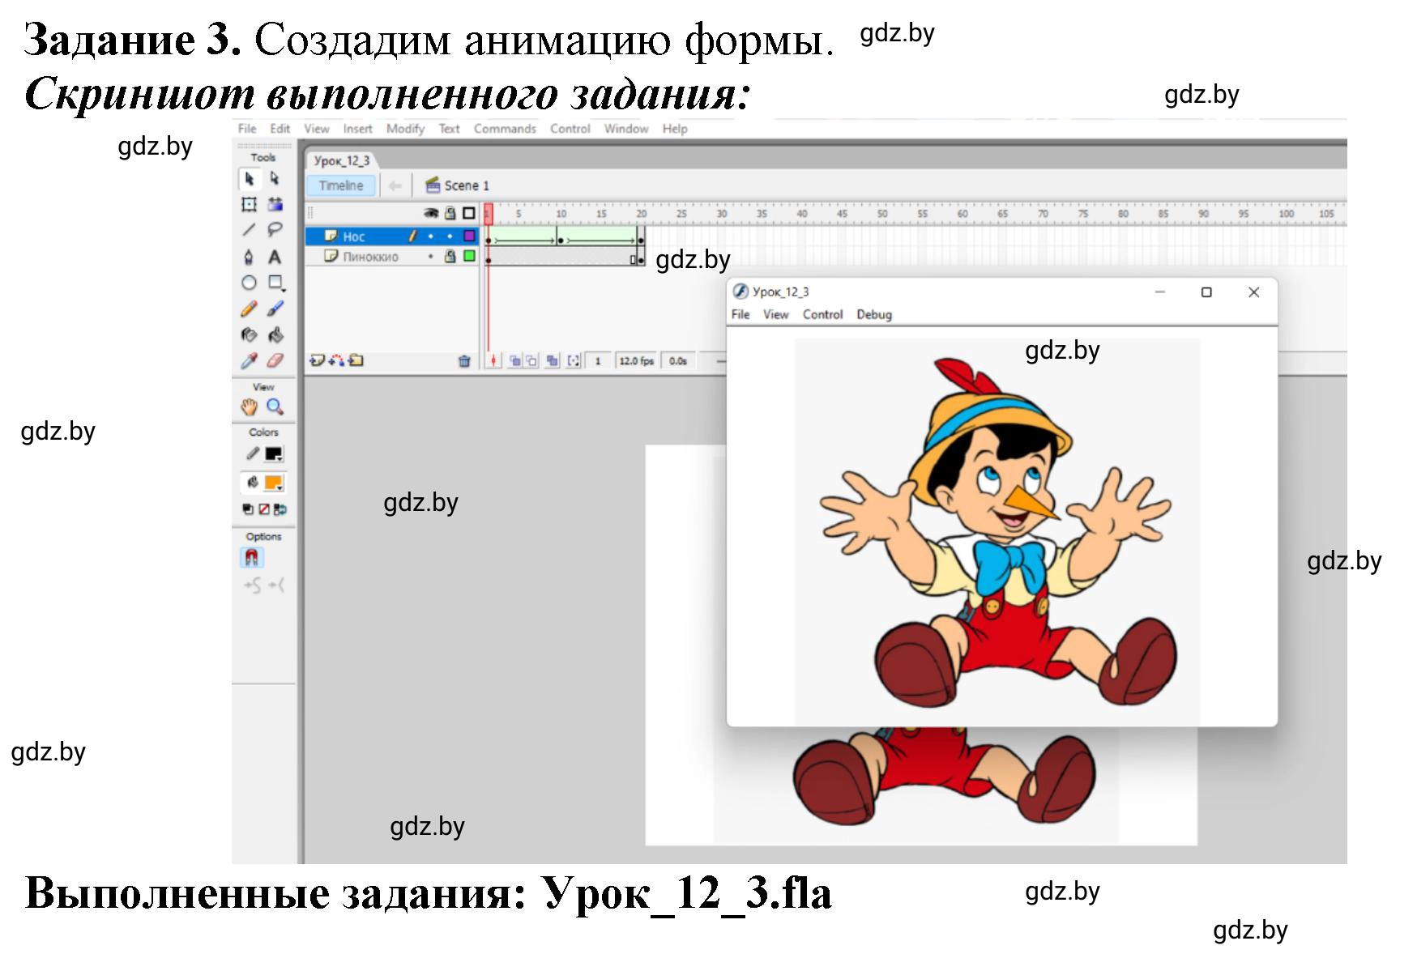This screenshot has width=1417, height=958.
Task: Open the orange fill color picker
Action: (x=274, y=483)
